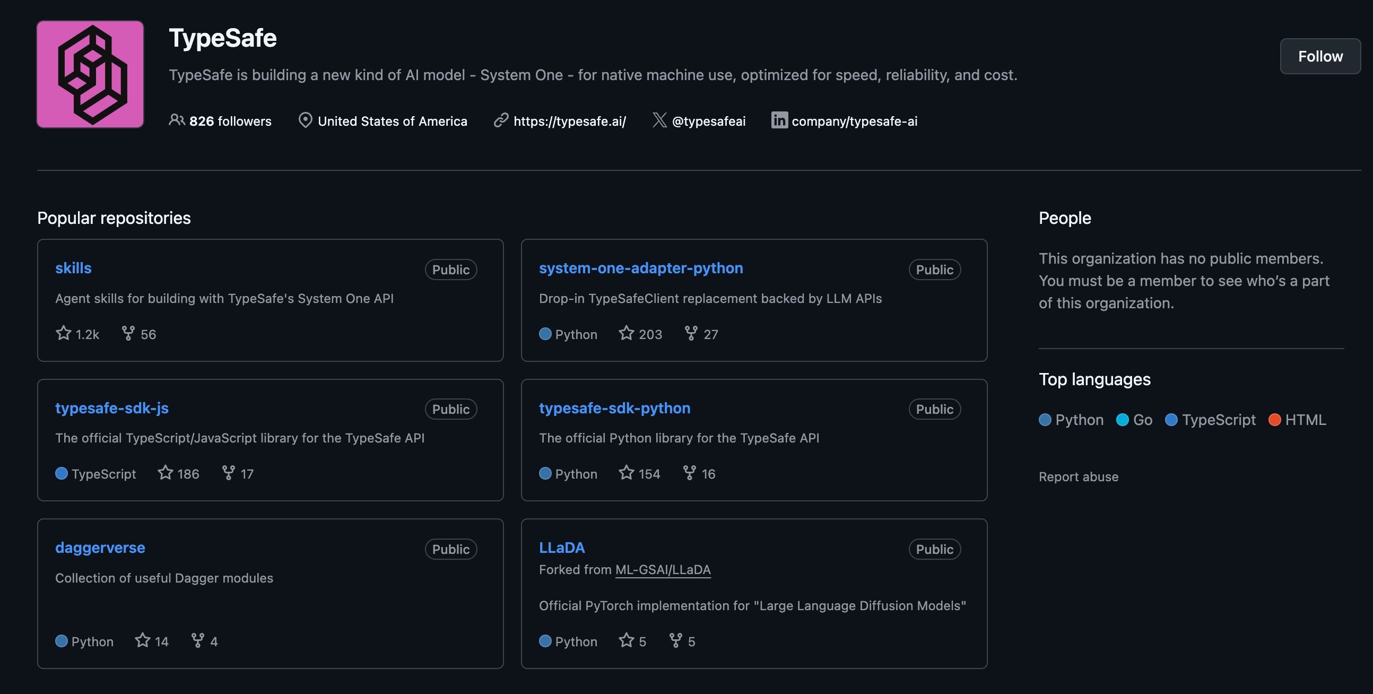Image resolution: width=1373 pixels, height=694 pixels.
Task: Filter by Python in Top languages
Action: [1071, 420]
